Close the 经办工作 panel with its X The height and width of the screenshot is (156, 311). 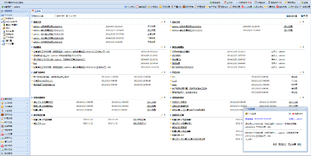click(x=303, y=22)
